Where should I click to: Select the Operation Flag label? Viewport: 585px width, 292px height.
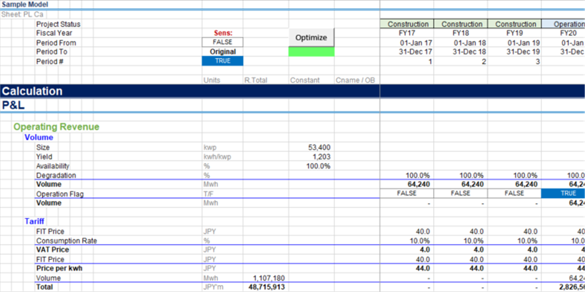coord(60,194)
